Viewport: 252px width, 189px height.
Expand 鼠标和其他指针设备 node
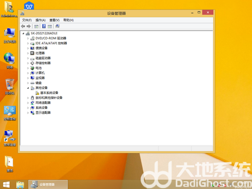tap(28, 98)
